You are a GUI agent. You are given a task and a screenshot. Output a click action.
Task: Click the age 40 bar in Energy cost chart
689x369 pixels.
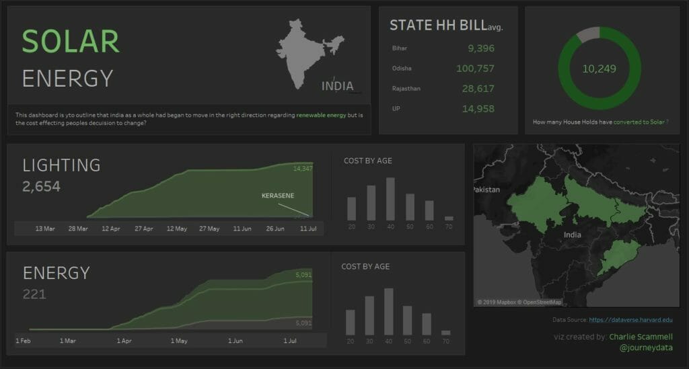388,312
